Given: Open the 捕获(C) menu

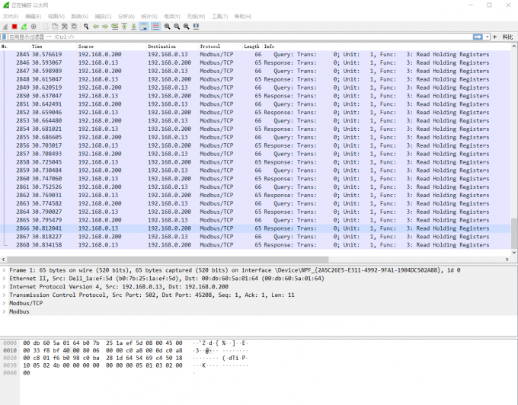Looking at the screenshot, I should pos(103,17).
